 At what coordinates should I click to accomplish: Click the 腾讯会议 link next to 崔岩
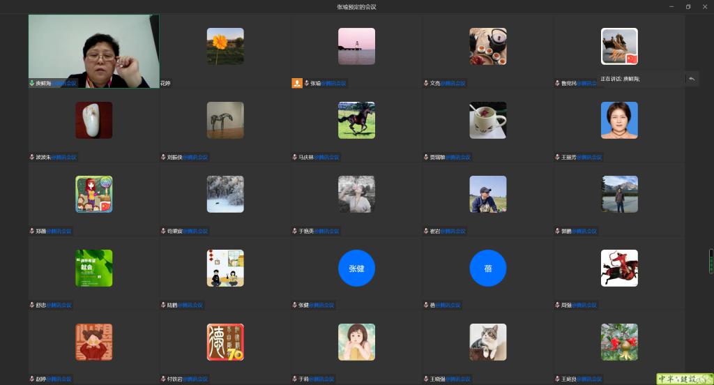(453, 232)
